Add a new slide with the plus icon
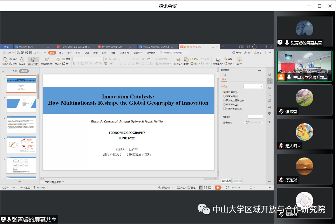This screenshot has width=336, height=224. pyautogui.click(x=20, y=182)
